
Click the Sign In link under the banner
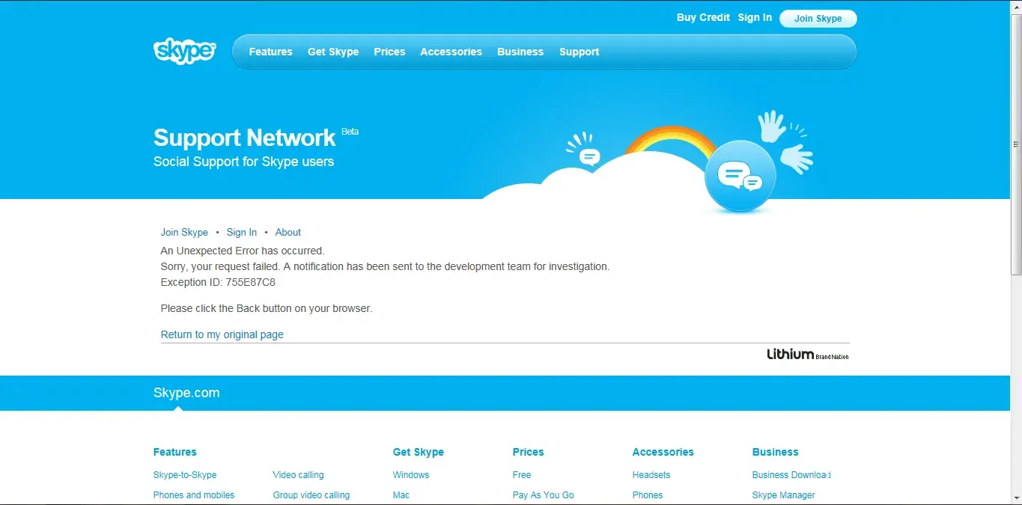coord(242,232)
